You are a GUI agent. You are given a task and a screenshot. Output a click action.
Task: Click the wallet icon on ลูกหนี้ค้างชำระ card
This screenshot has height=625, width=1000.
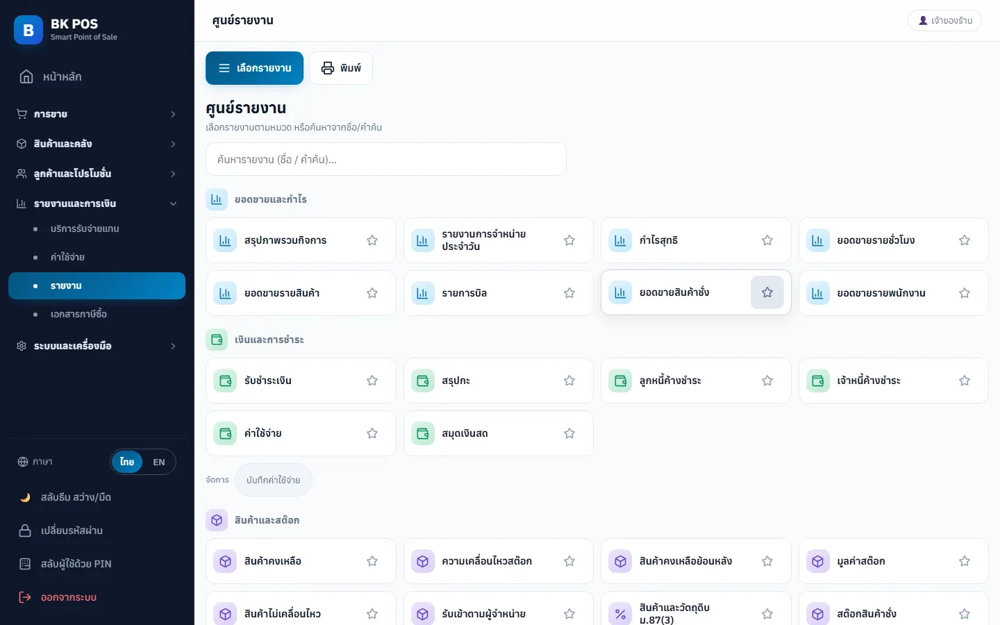click(620, 381)
